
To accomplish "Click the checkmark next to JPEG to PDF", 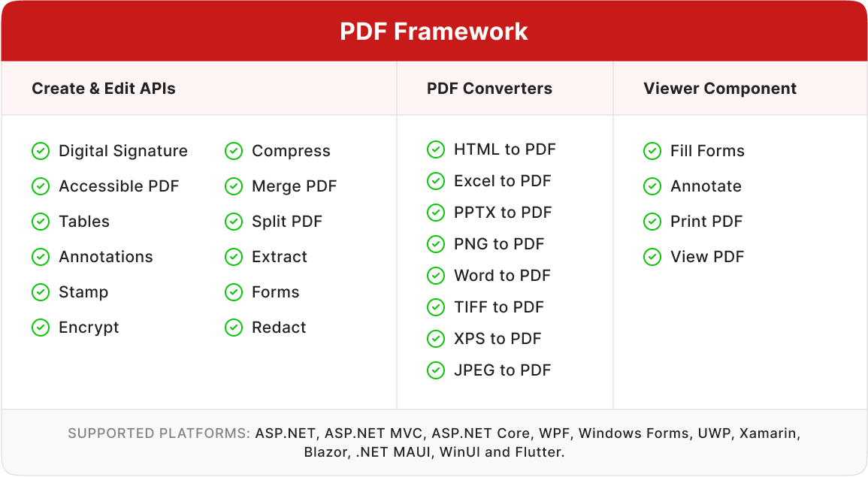I will pos(436,370).
